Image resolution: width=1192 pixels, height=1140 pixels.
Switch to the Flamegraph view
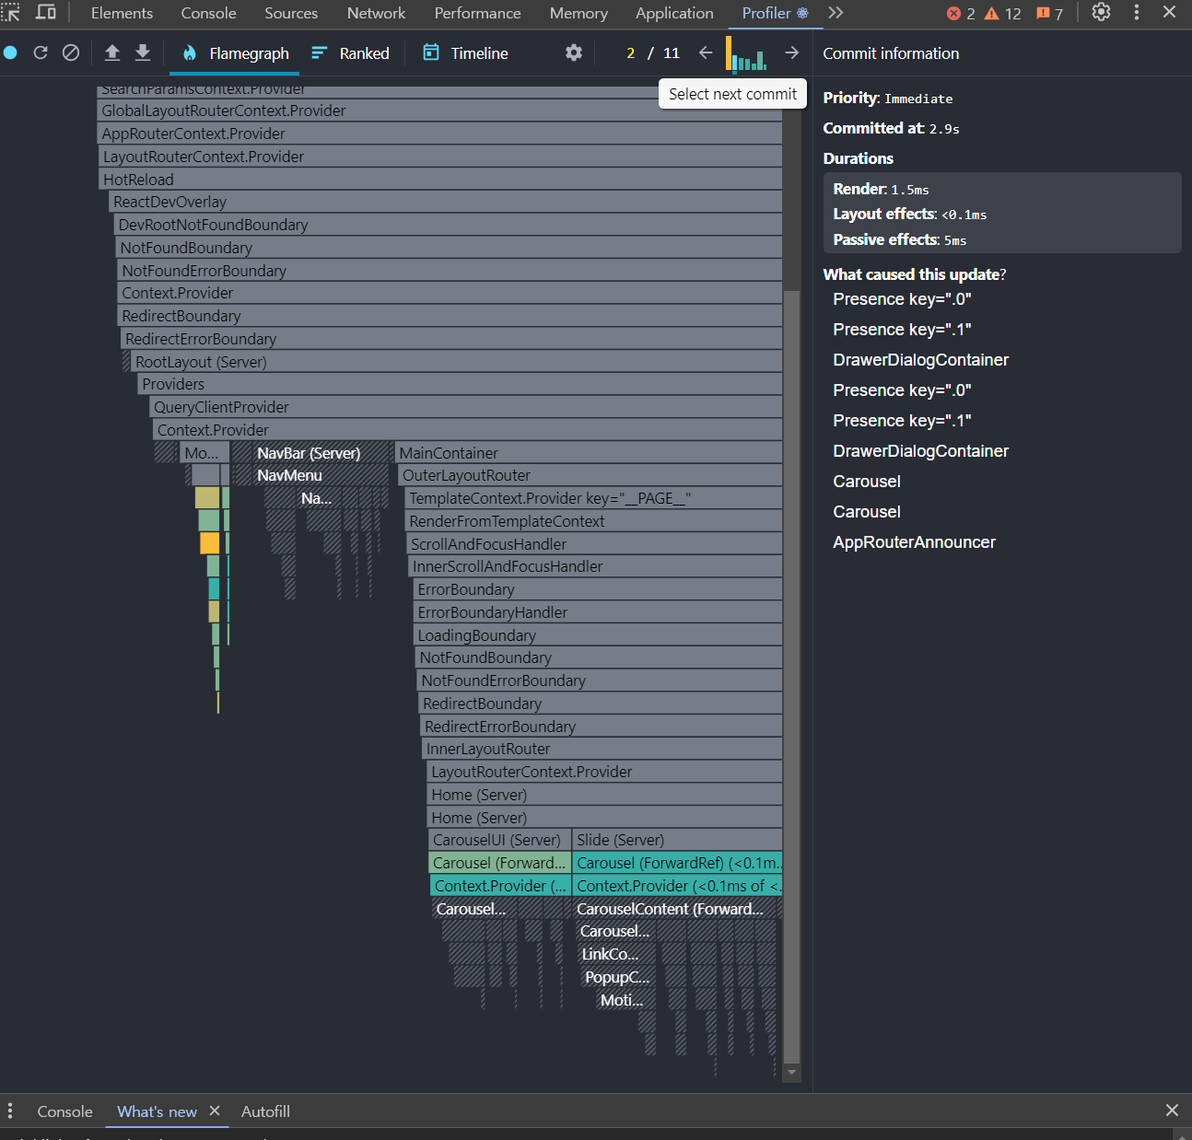[236, 53]
